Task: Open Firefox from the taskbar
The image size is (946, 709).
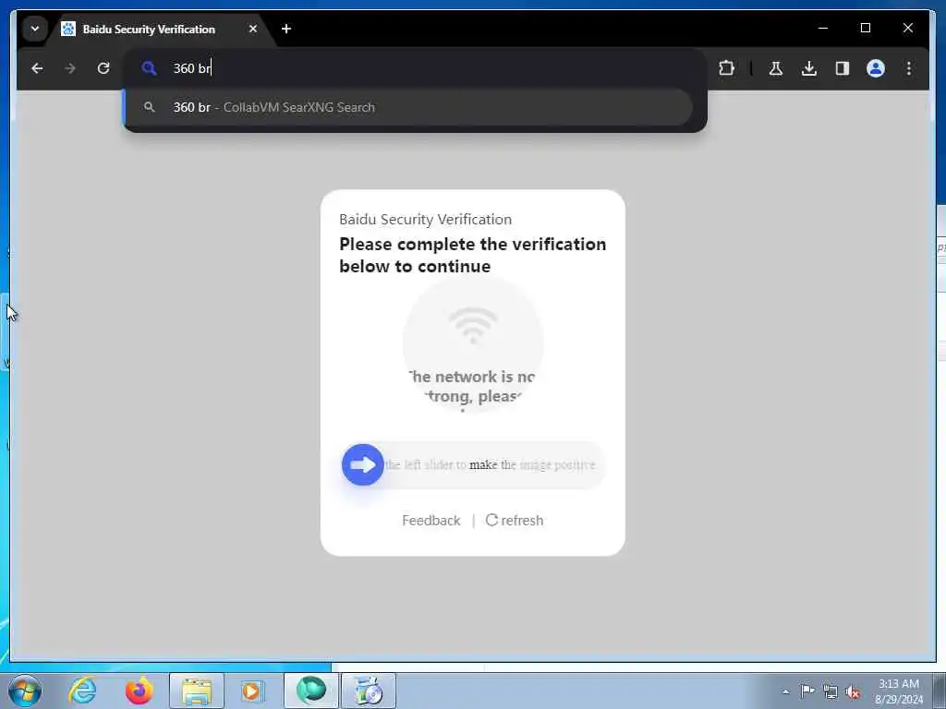Action: (139, 691)
